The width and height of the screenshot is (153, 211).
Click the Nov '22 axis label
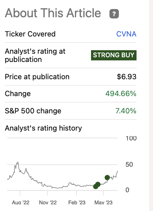click(x=48, y=202)
